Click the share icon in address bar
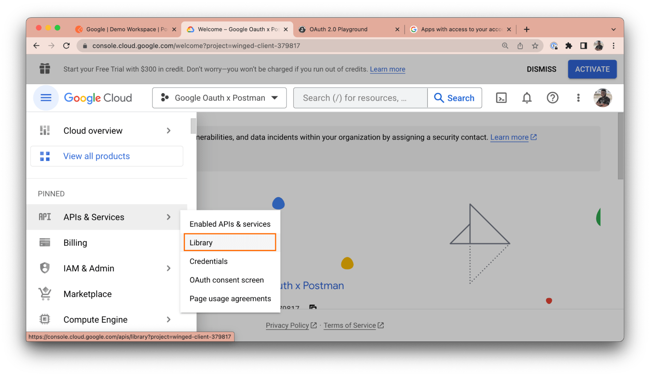 pyautogui.click(x=520, y=46)
